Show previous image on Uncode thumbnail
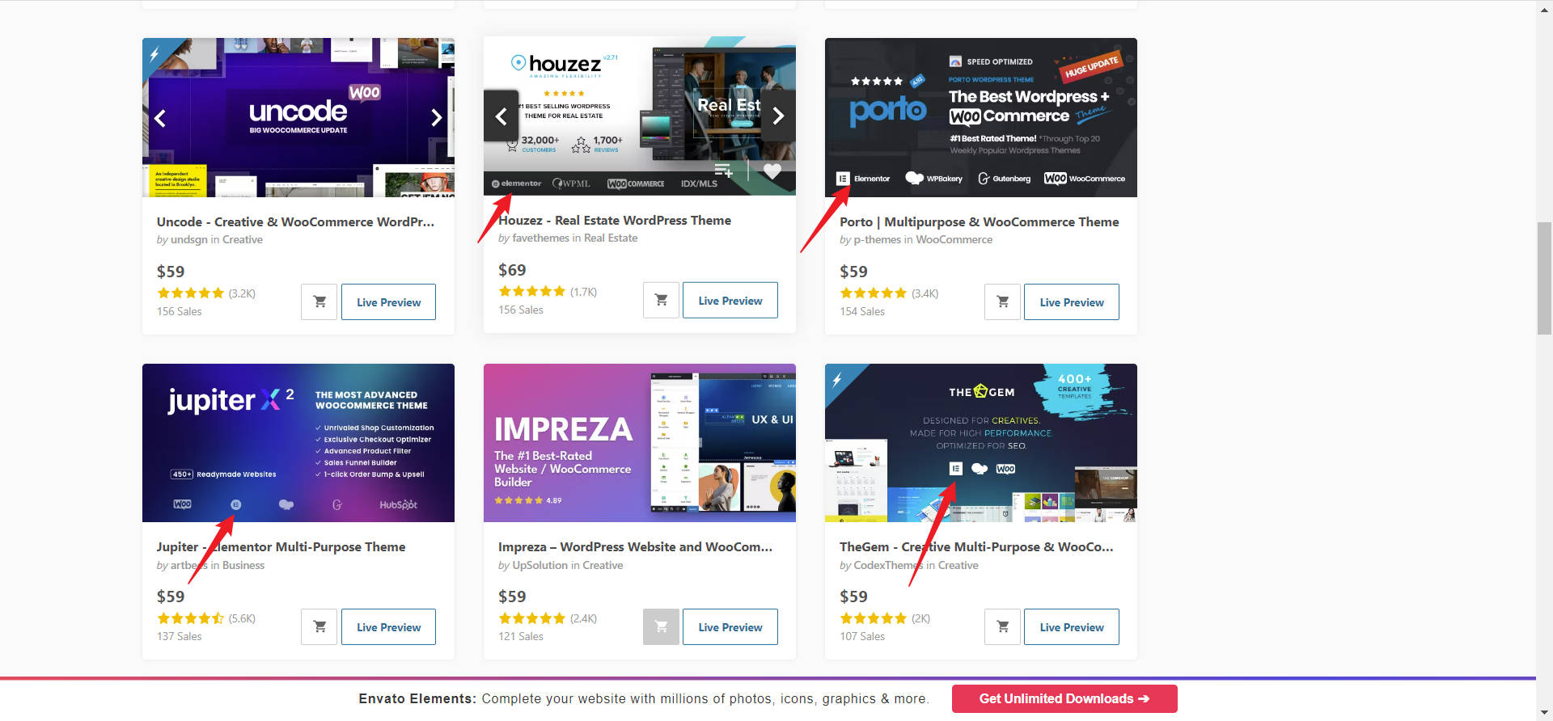This screenshot has width=1553, height=721. 160,118
